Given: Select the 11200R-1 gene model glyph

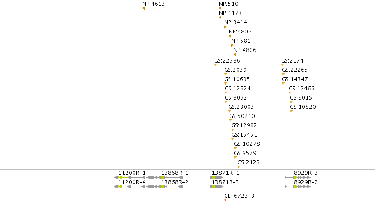Looking at the screenshot, I should tap(130, 177).
